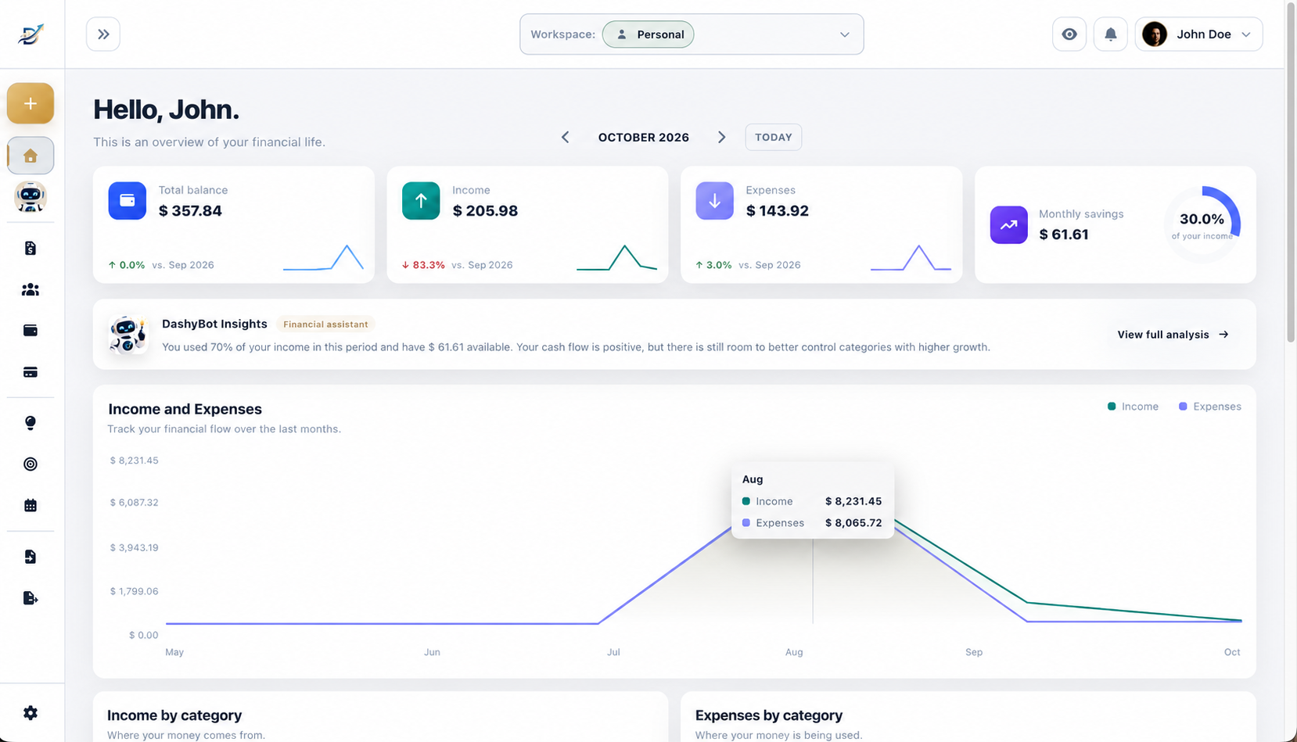
Task: Open the wallet sidebar icon
Action: click(x=31, y=331)
